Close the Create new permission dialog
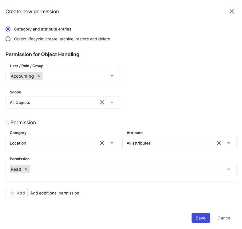Image resolution: width=242 pixels, height=229 pixels. [232, 11]
